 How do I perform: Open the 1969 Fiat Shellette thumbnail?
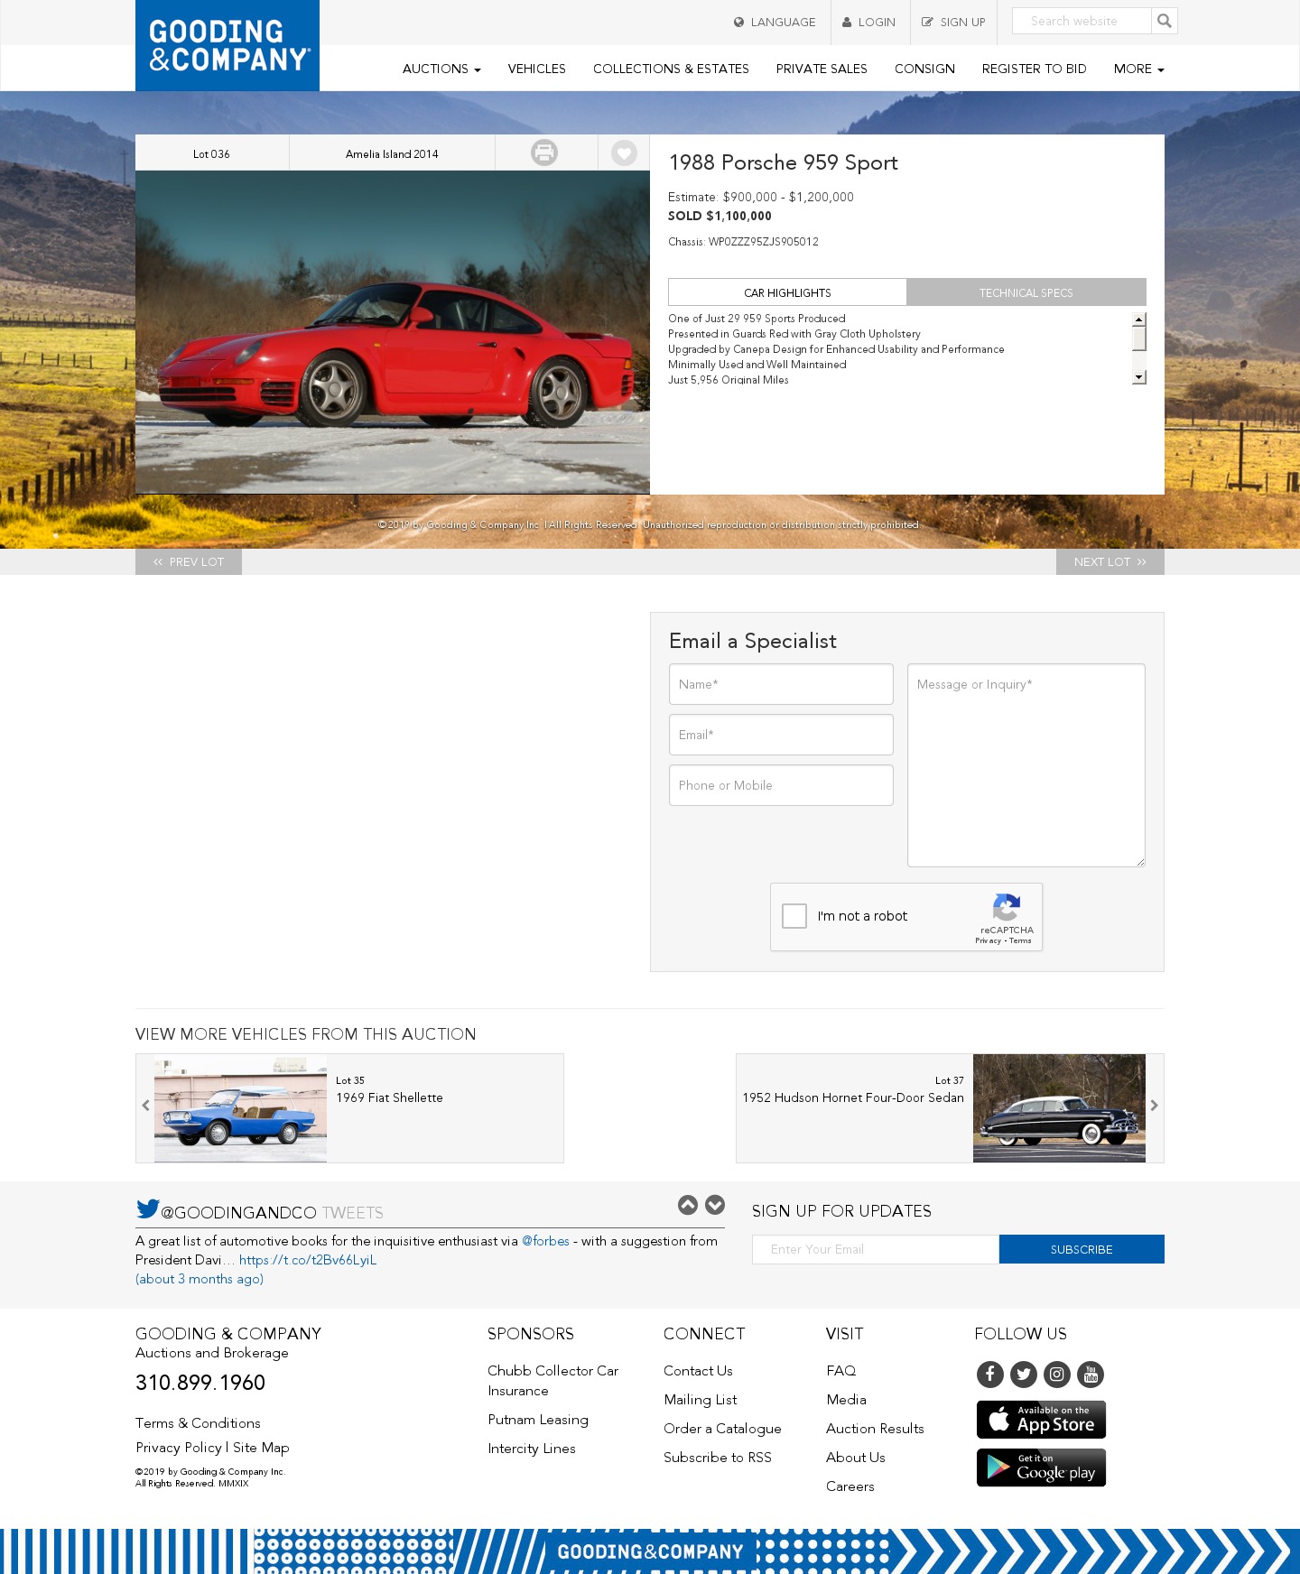(241, 1108)
